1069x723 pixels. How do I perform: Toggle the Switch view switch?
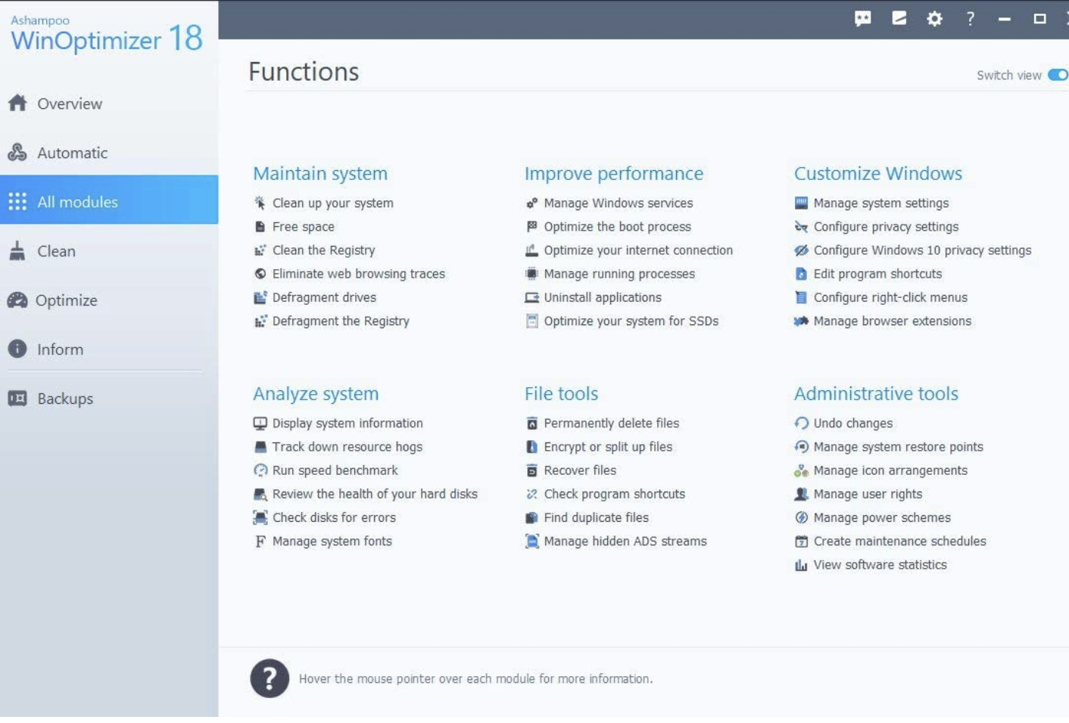click(1058, 75)
